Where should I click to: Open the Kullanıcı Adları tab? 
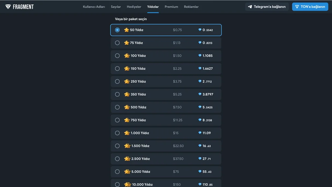pos(94,7)
